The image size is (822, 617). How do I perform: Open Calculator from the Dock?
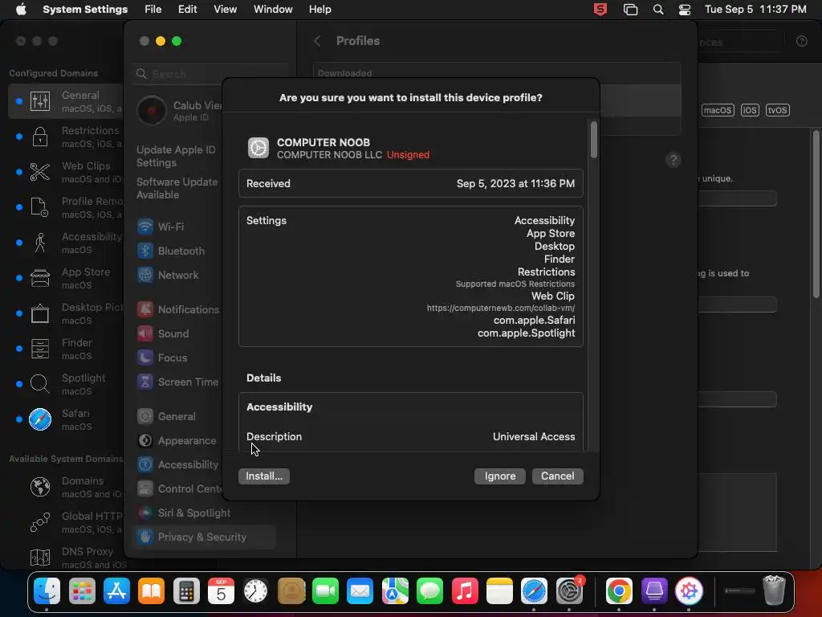coord(186,591)
